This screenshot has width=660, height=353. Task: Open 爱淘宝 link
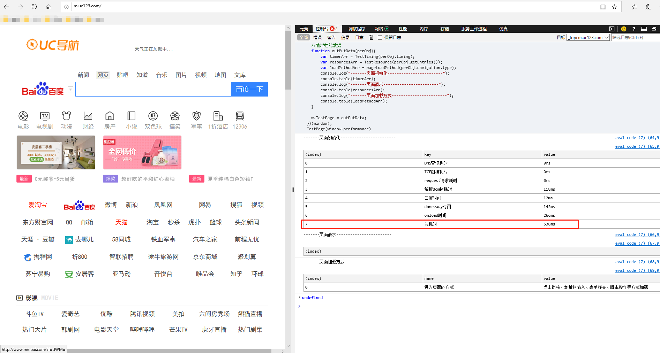click(38, 205)
